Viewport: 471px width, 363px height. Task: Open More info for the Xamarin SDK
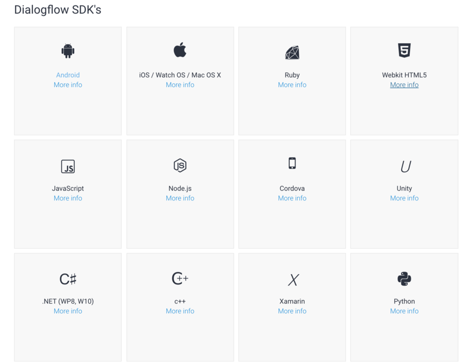(x=292, y=310)
